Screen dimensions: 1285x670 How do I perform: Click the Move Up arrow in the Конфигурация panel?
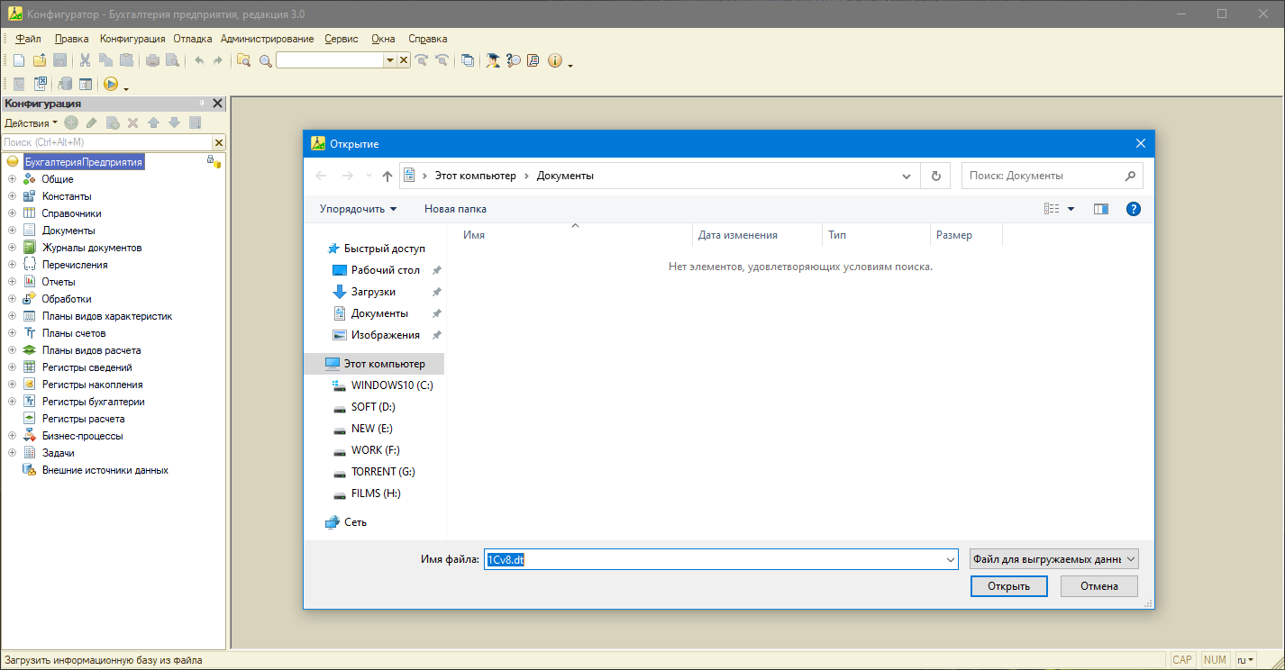153,122
